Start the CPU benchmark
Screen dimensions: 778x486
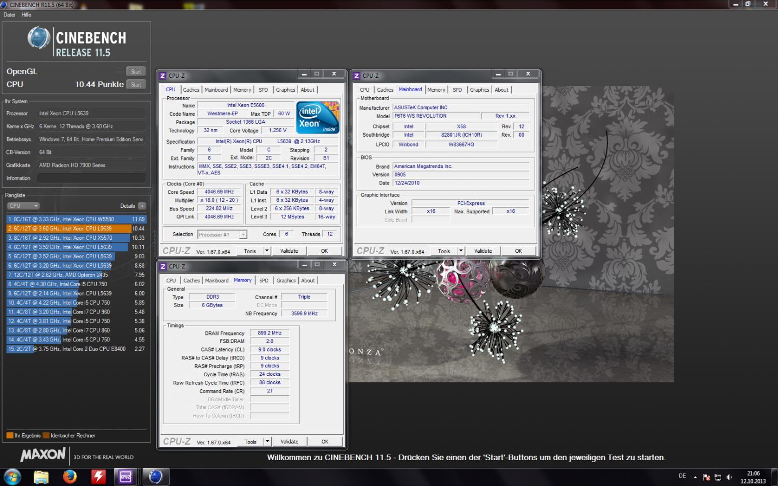(136, 84)
